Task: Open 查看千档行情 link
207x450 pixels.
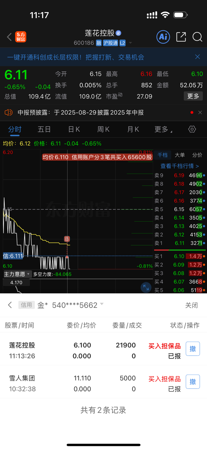Action: pyautogui.click(x=180, y=166)
